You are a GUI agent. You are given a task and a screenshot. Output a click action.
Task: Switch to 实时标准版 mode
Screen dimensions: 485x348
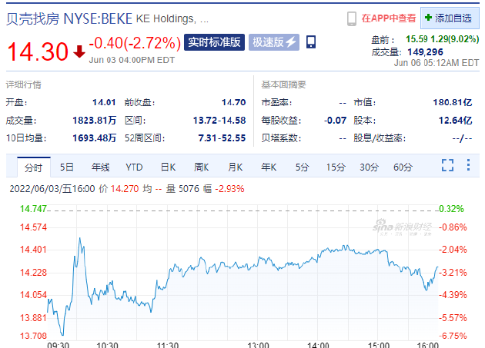214,42
